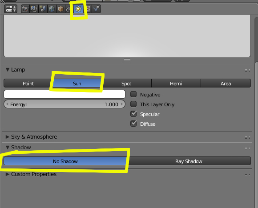Expand the Custom Properties panel

8,174
